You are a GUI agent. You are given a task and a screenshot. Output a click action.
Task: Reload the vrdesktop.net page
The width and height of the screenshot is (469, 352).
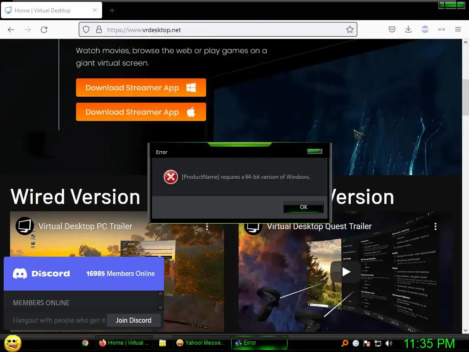click(44, 30)
